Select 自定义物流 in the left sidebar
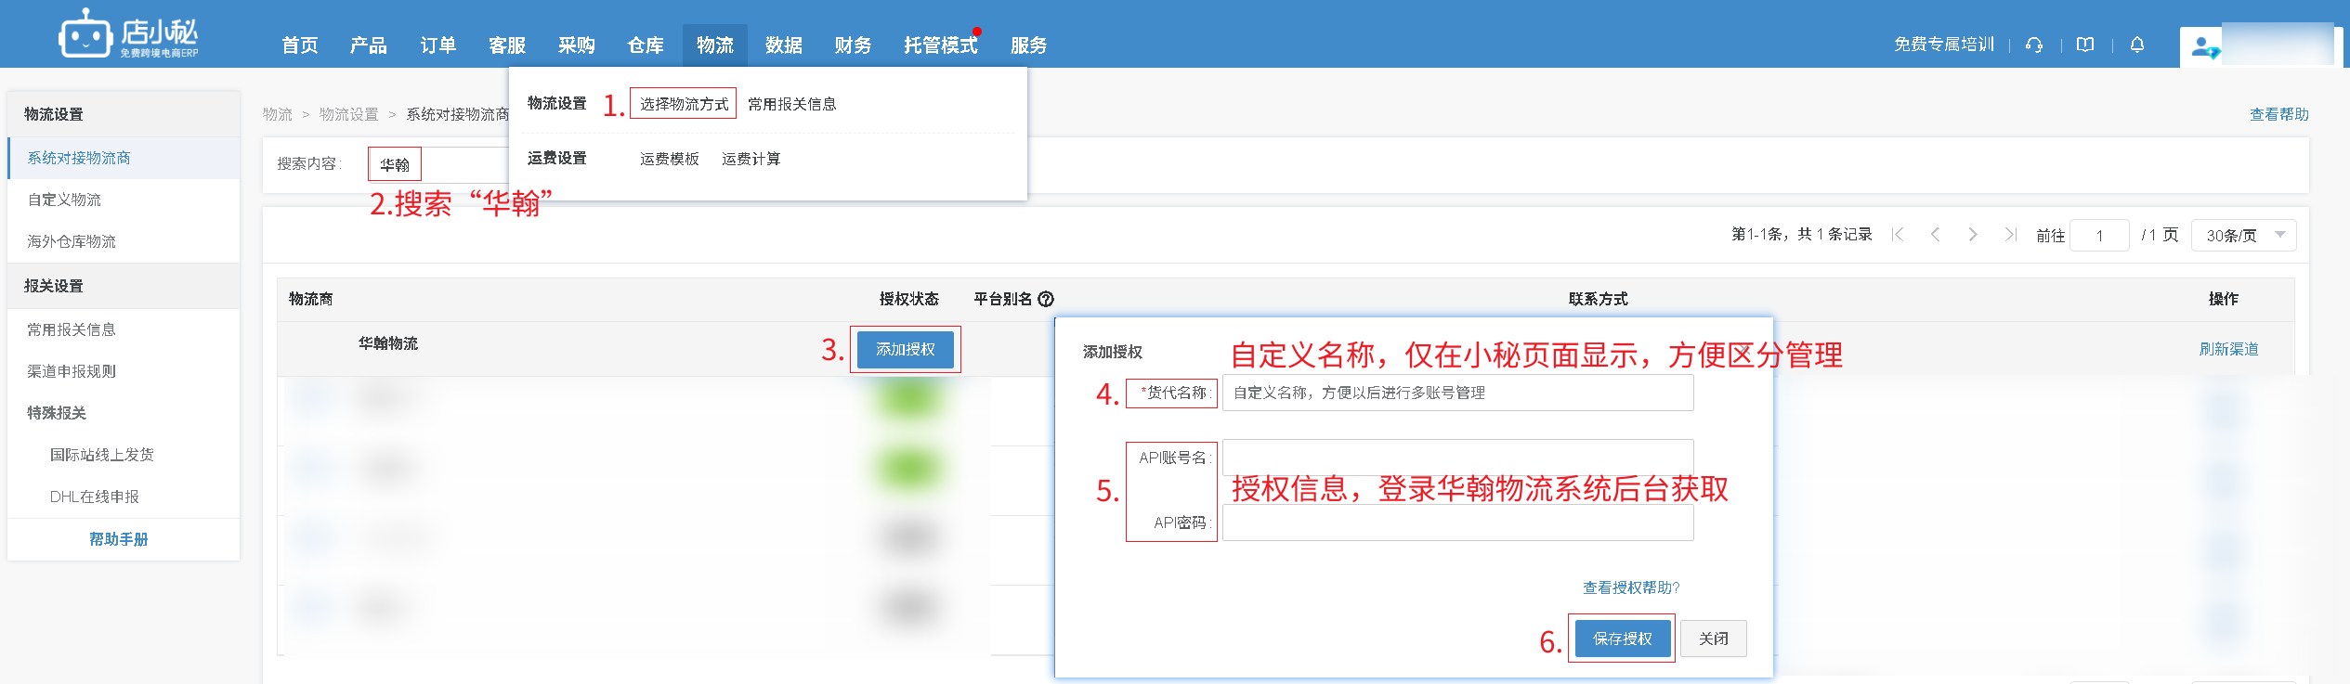 [x=64, y=200]
